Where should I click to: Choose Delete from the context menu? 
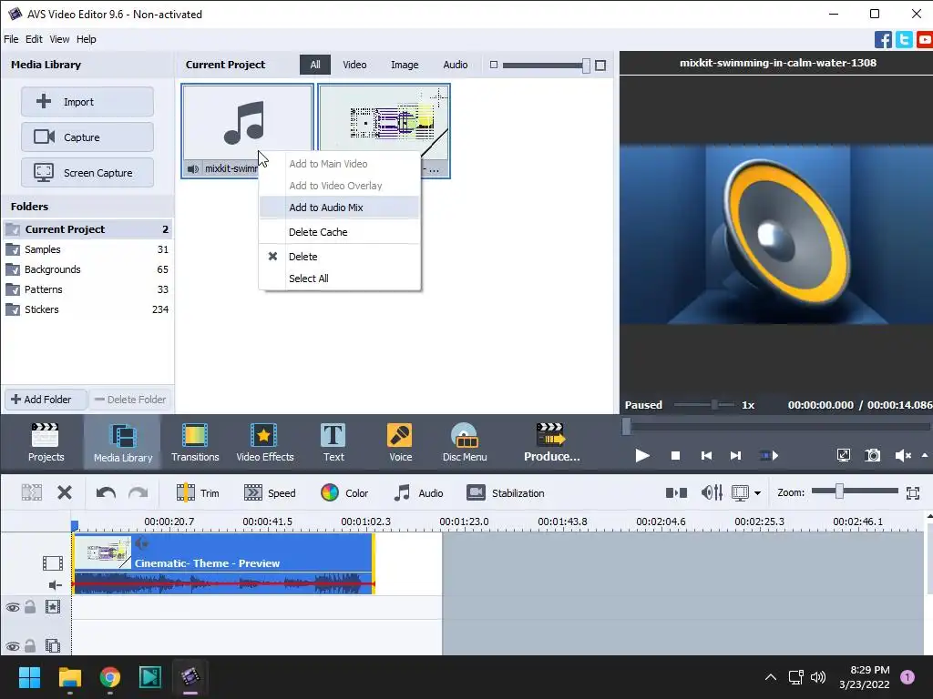tap(339, 257)
